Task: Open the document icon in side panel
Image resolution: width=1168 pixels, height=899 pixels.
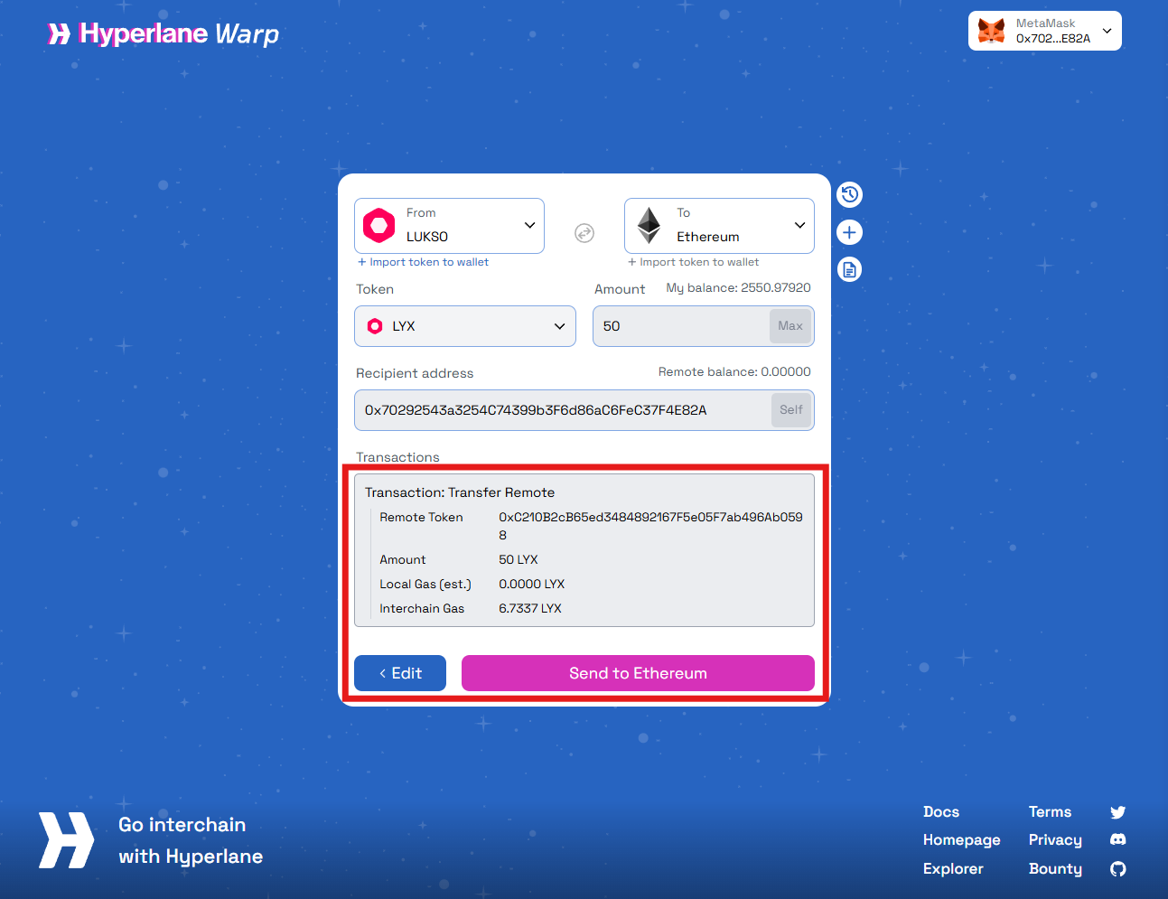Action: click(x=849, y=269)
